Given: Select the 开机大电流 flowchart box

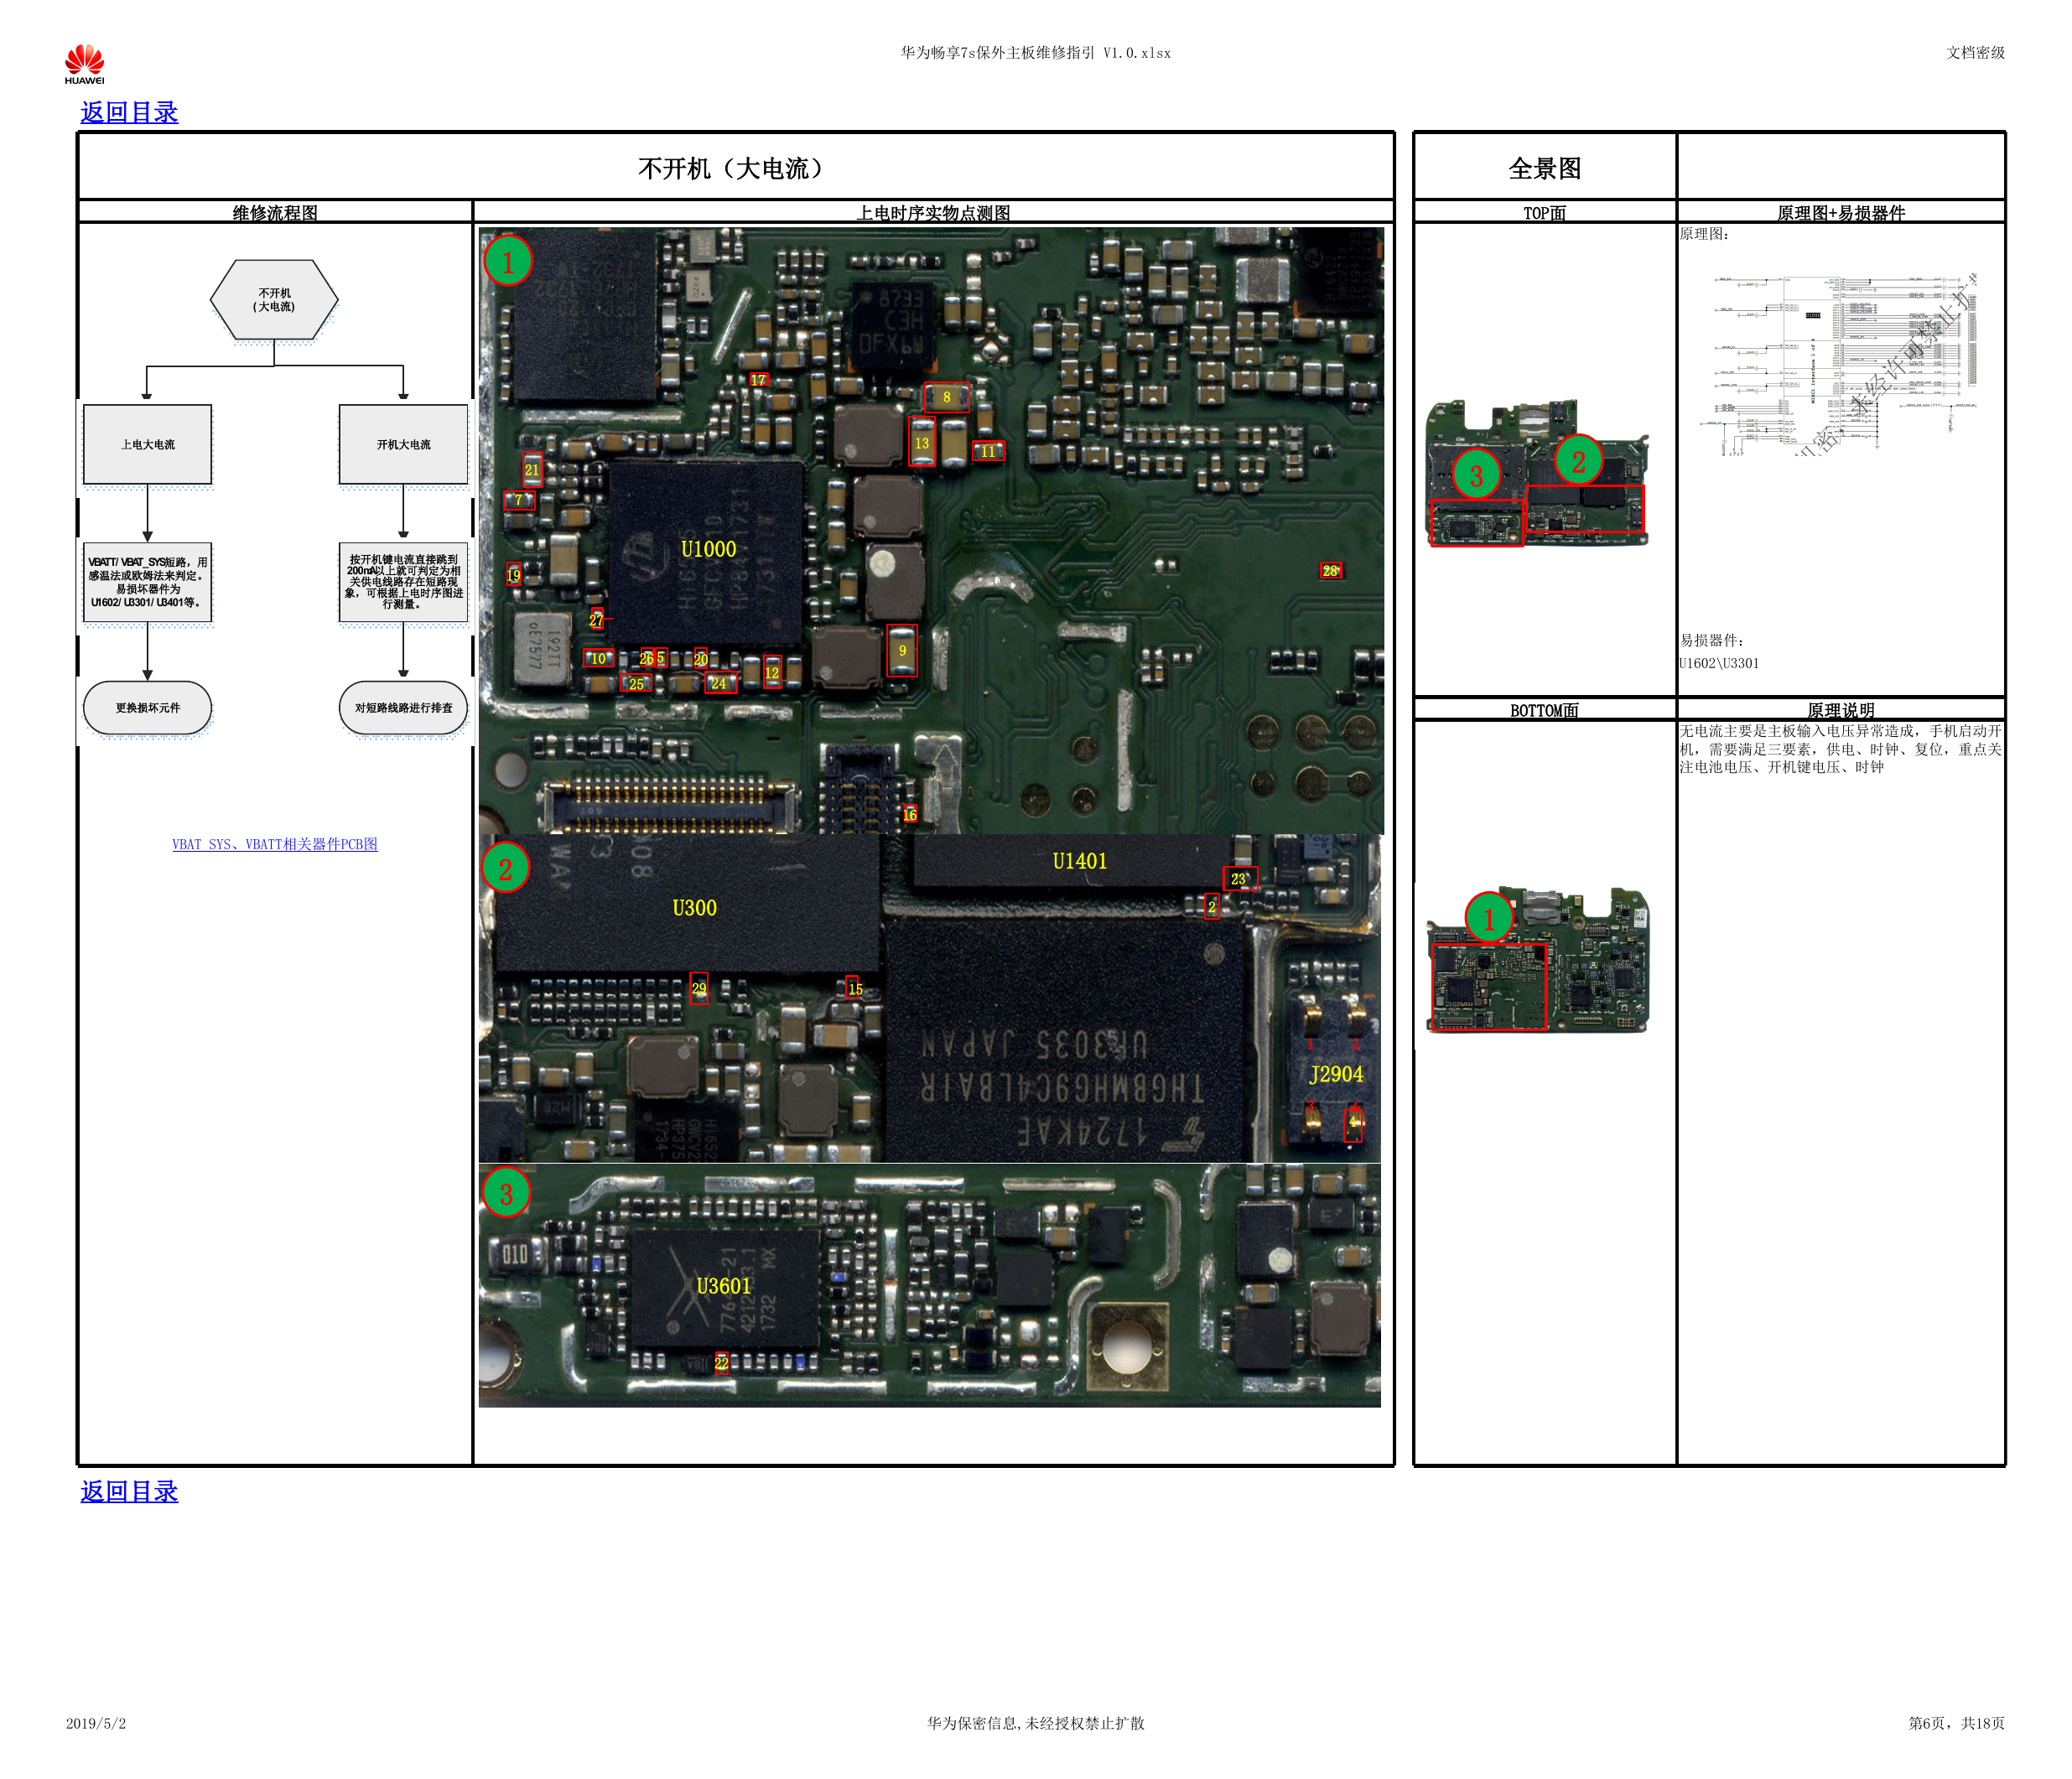Looking at the screenshot, I should (403, 444).
